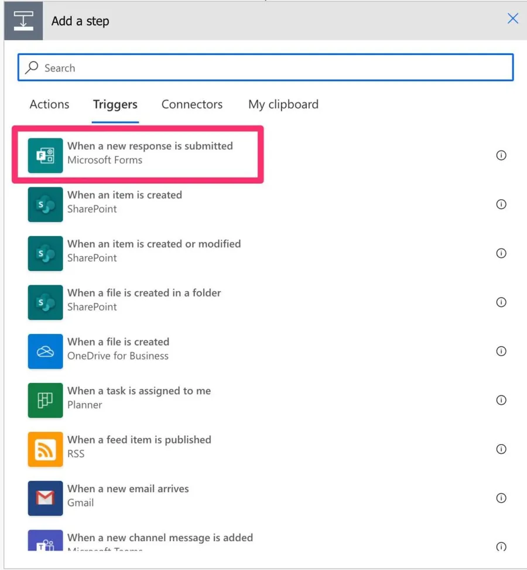Switch to the Actions tab
This screenshot has height=570, width=527.
pos(49,104)
